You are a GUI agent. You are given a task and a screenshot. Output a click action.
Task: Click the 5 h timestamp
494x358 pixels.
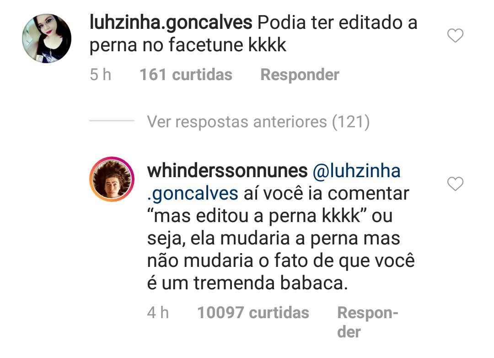click(x=101, y=75)
